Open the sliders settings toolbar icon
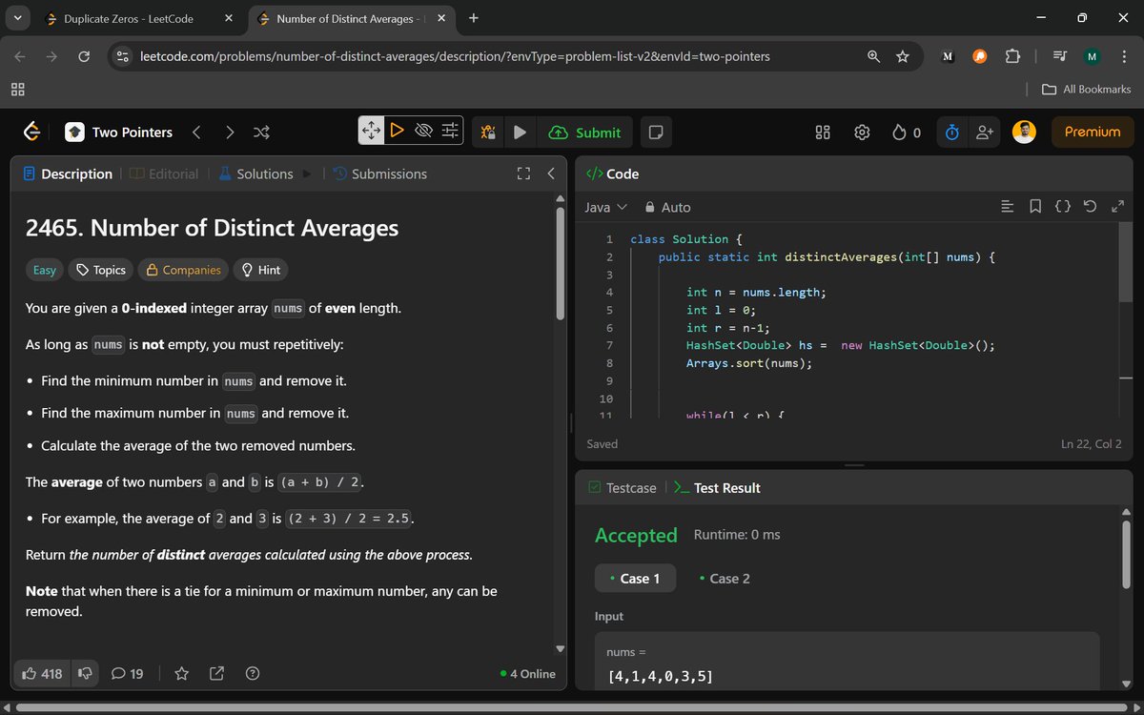The height and width of the screenshot is (715, 1144). coord(450,130)
